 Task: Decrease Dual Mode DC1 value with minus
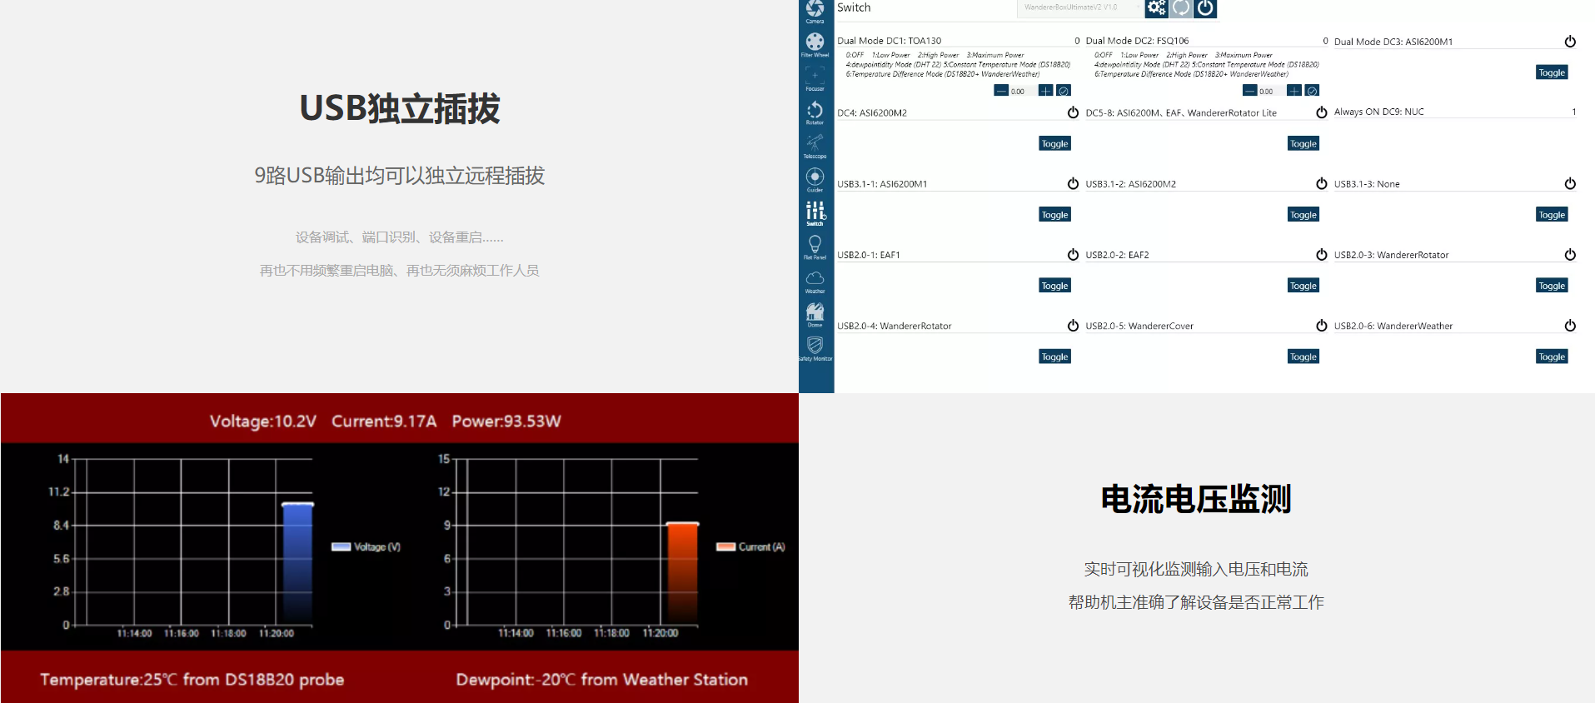tap(1001, 91)
